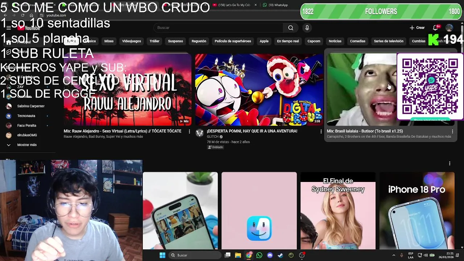
Task: Open Task View in the taskbar
Action: (x=228, y=255)
